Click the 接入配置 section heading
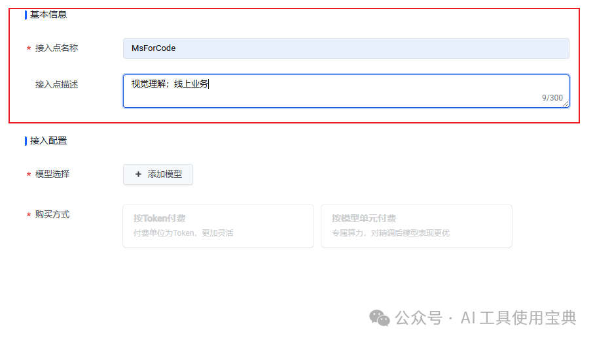Viewport: 595px width, 341px height. 48,141
